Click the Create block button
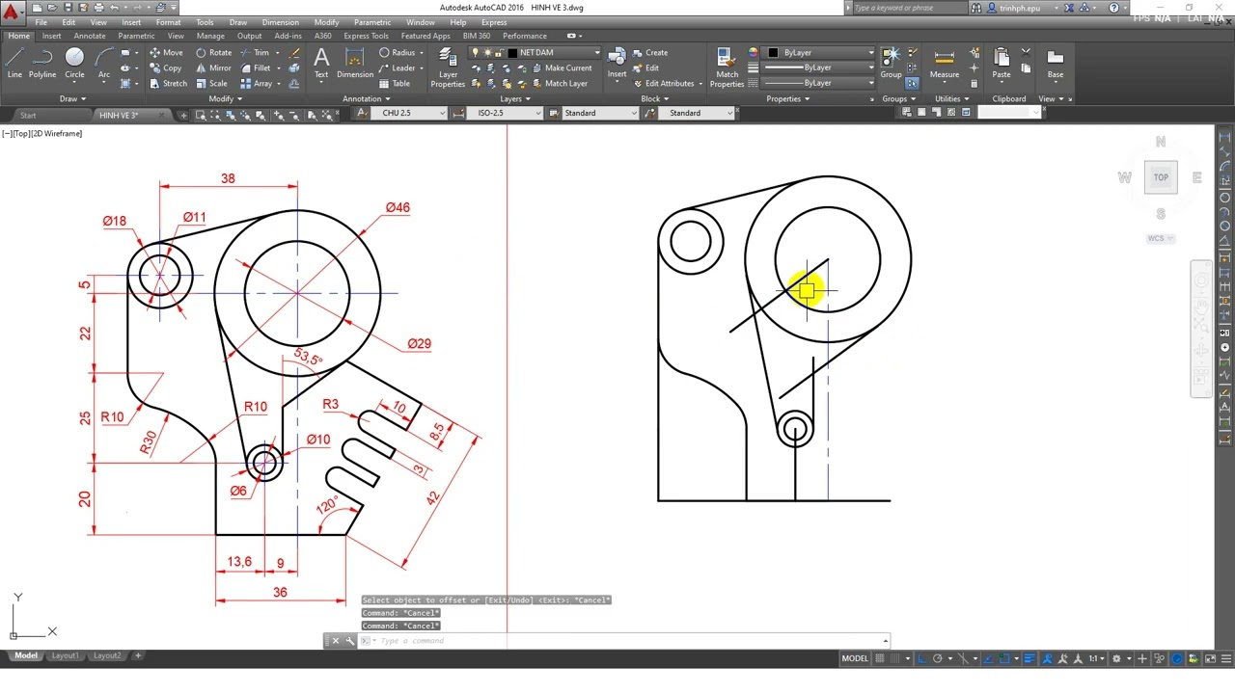 [649, 53]
